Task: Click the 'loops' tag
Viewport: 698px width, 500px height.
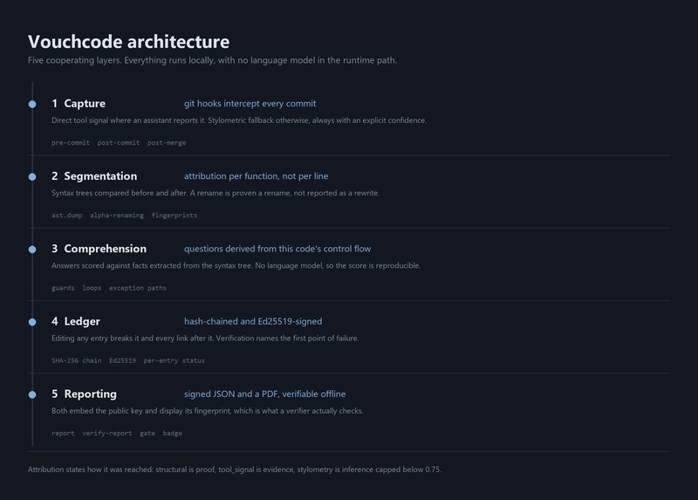Action: (92, 288)
